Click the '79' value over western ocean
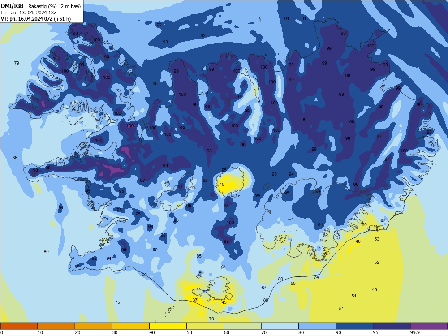448x336 pixels. coord(17,63)
